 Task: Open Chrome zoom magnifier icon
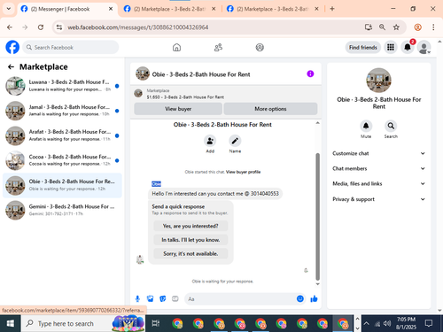pos(382,27)
